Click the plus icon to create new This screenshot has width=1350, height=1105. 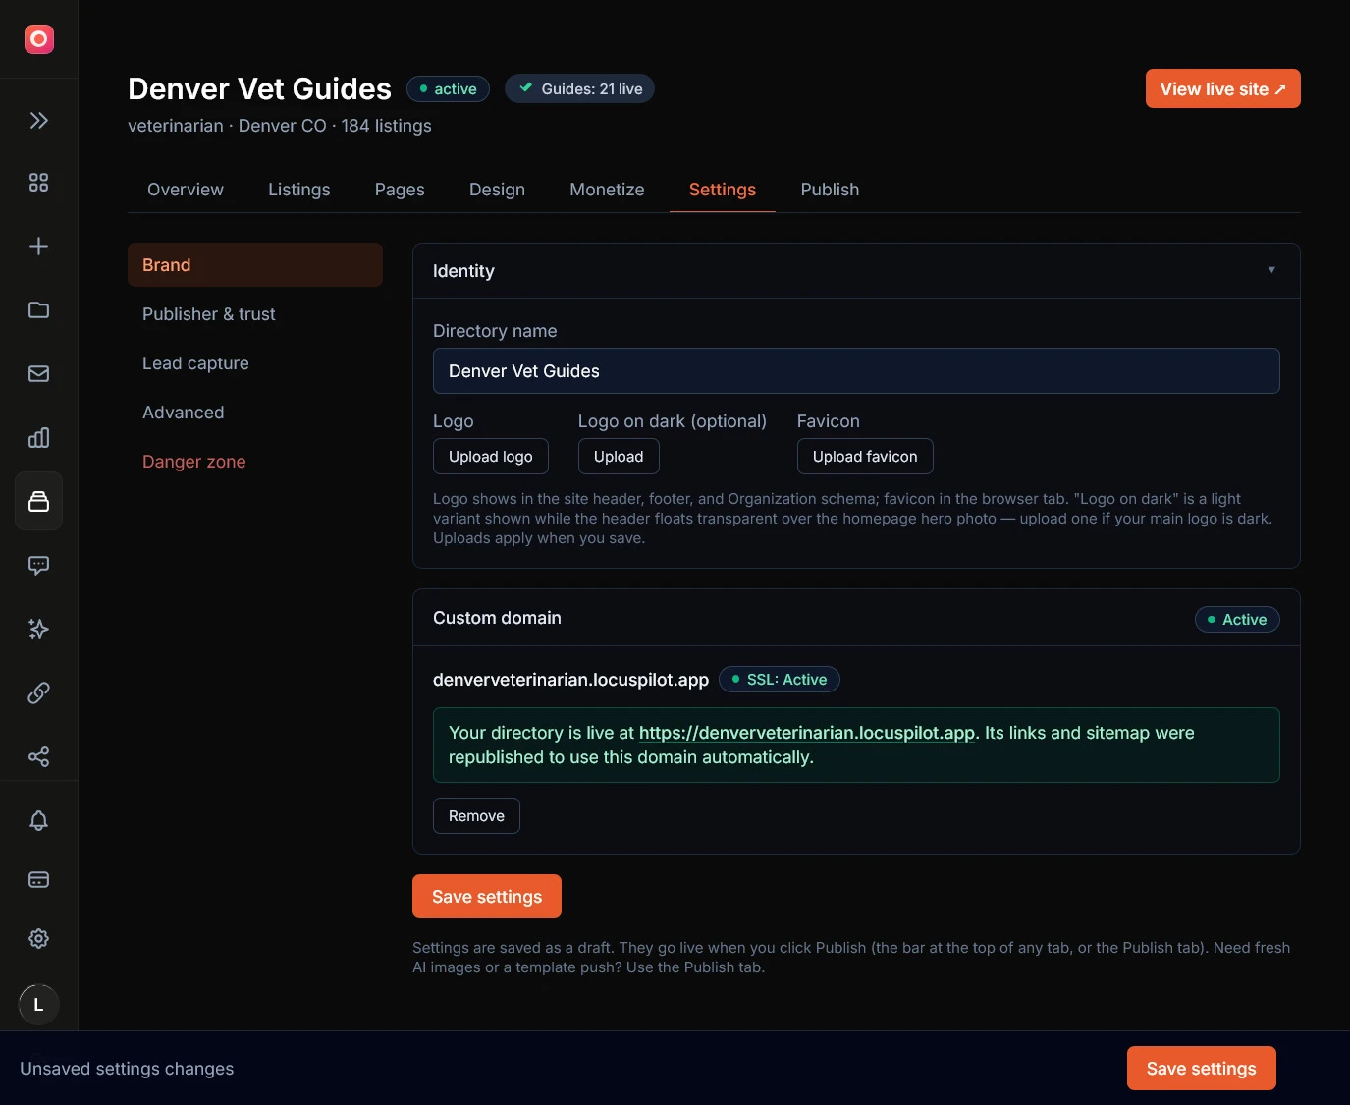coord(39,247)
